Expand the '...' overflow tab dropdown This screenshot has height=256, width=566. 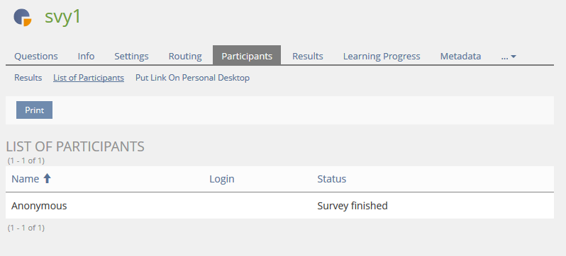[509, 56]
